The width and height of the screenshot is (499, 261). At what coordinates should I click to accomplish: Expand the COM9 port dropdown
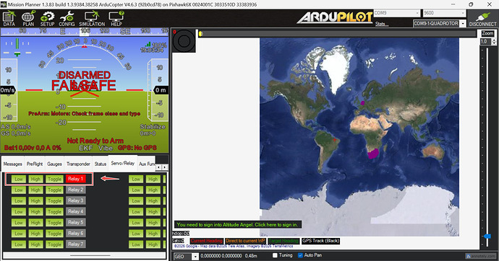(397, 13)
